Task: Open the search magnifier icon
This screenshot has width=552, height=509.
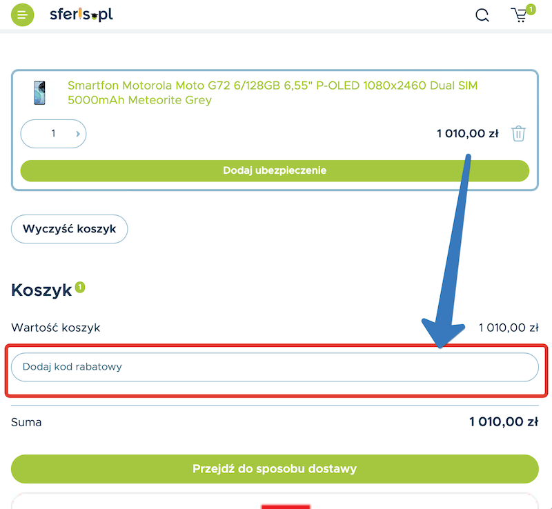Action: [x=482, y=15]
